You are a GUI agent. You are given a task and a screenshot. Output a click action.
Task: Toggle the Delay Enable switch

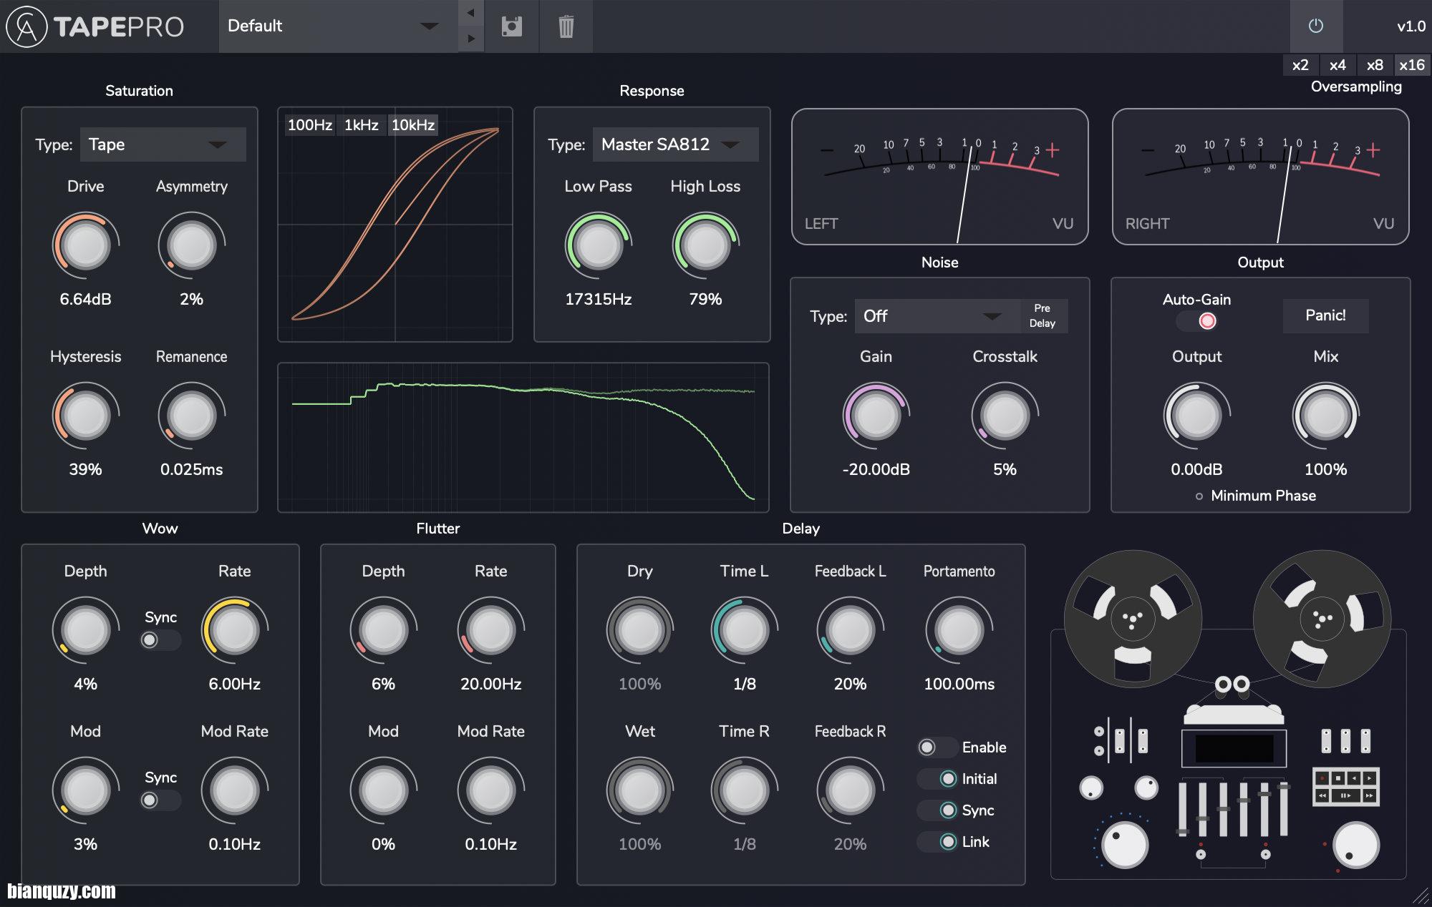[938, 747]
